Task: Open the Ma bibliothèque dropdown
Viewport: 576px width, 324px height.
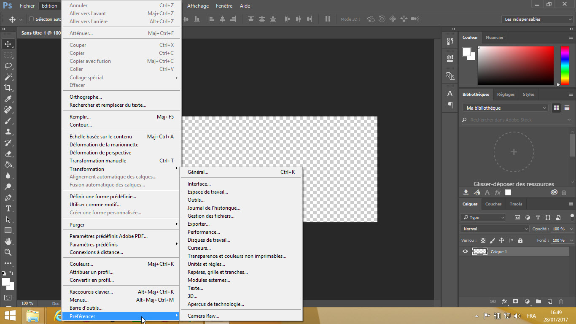Action: 505,108
